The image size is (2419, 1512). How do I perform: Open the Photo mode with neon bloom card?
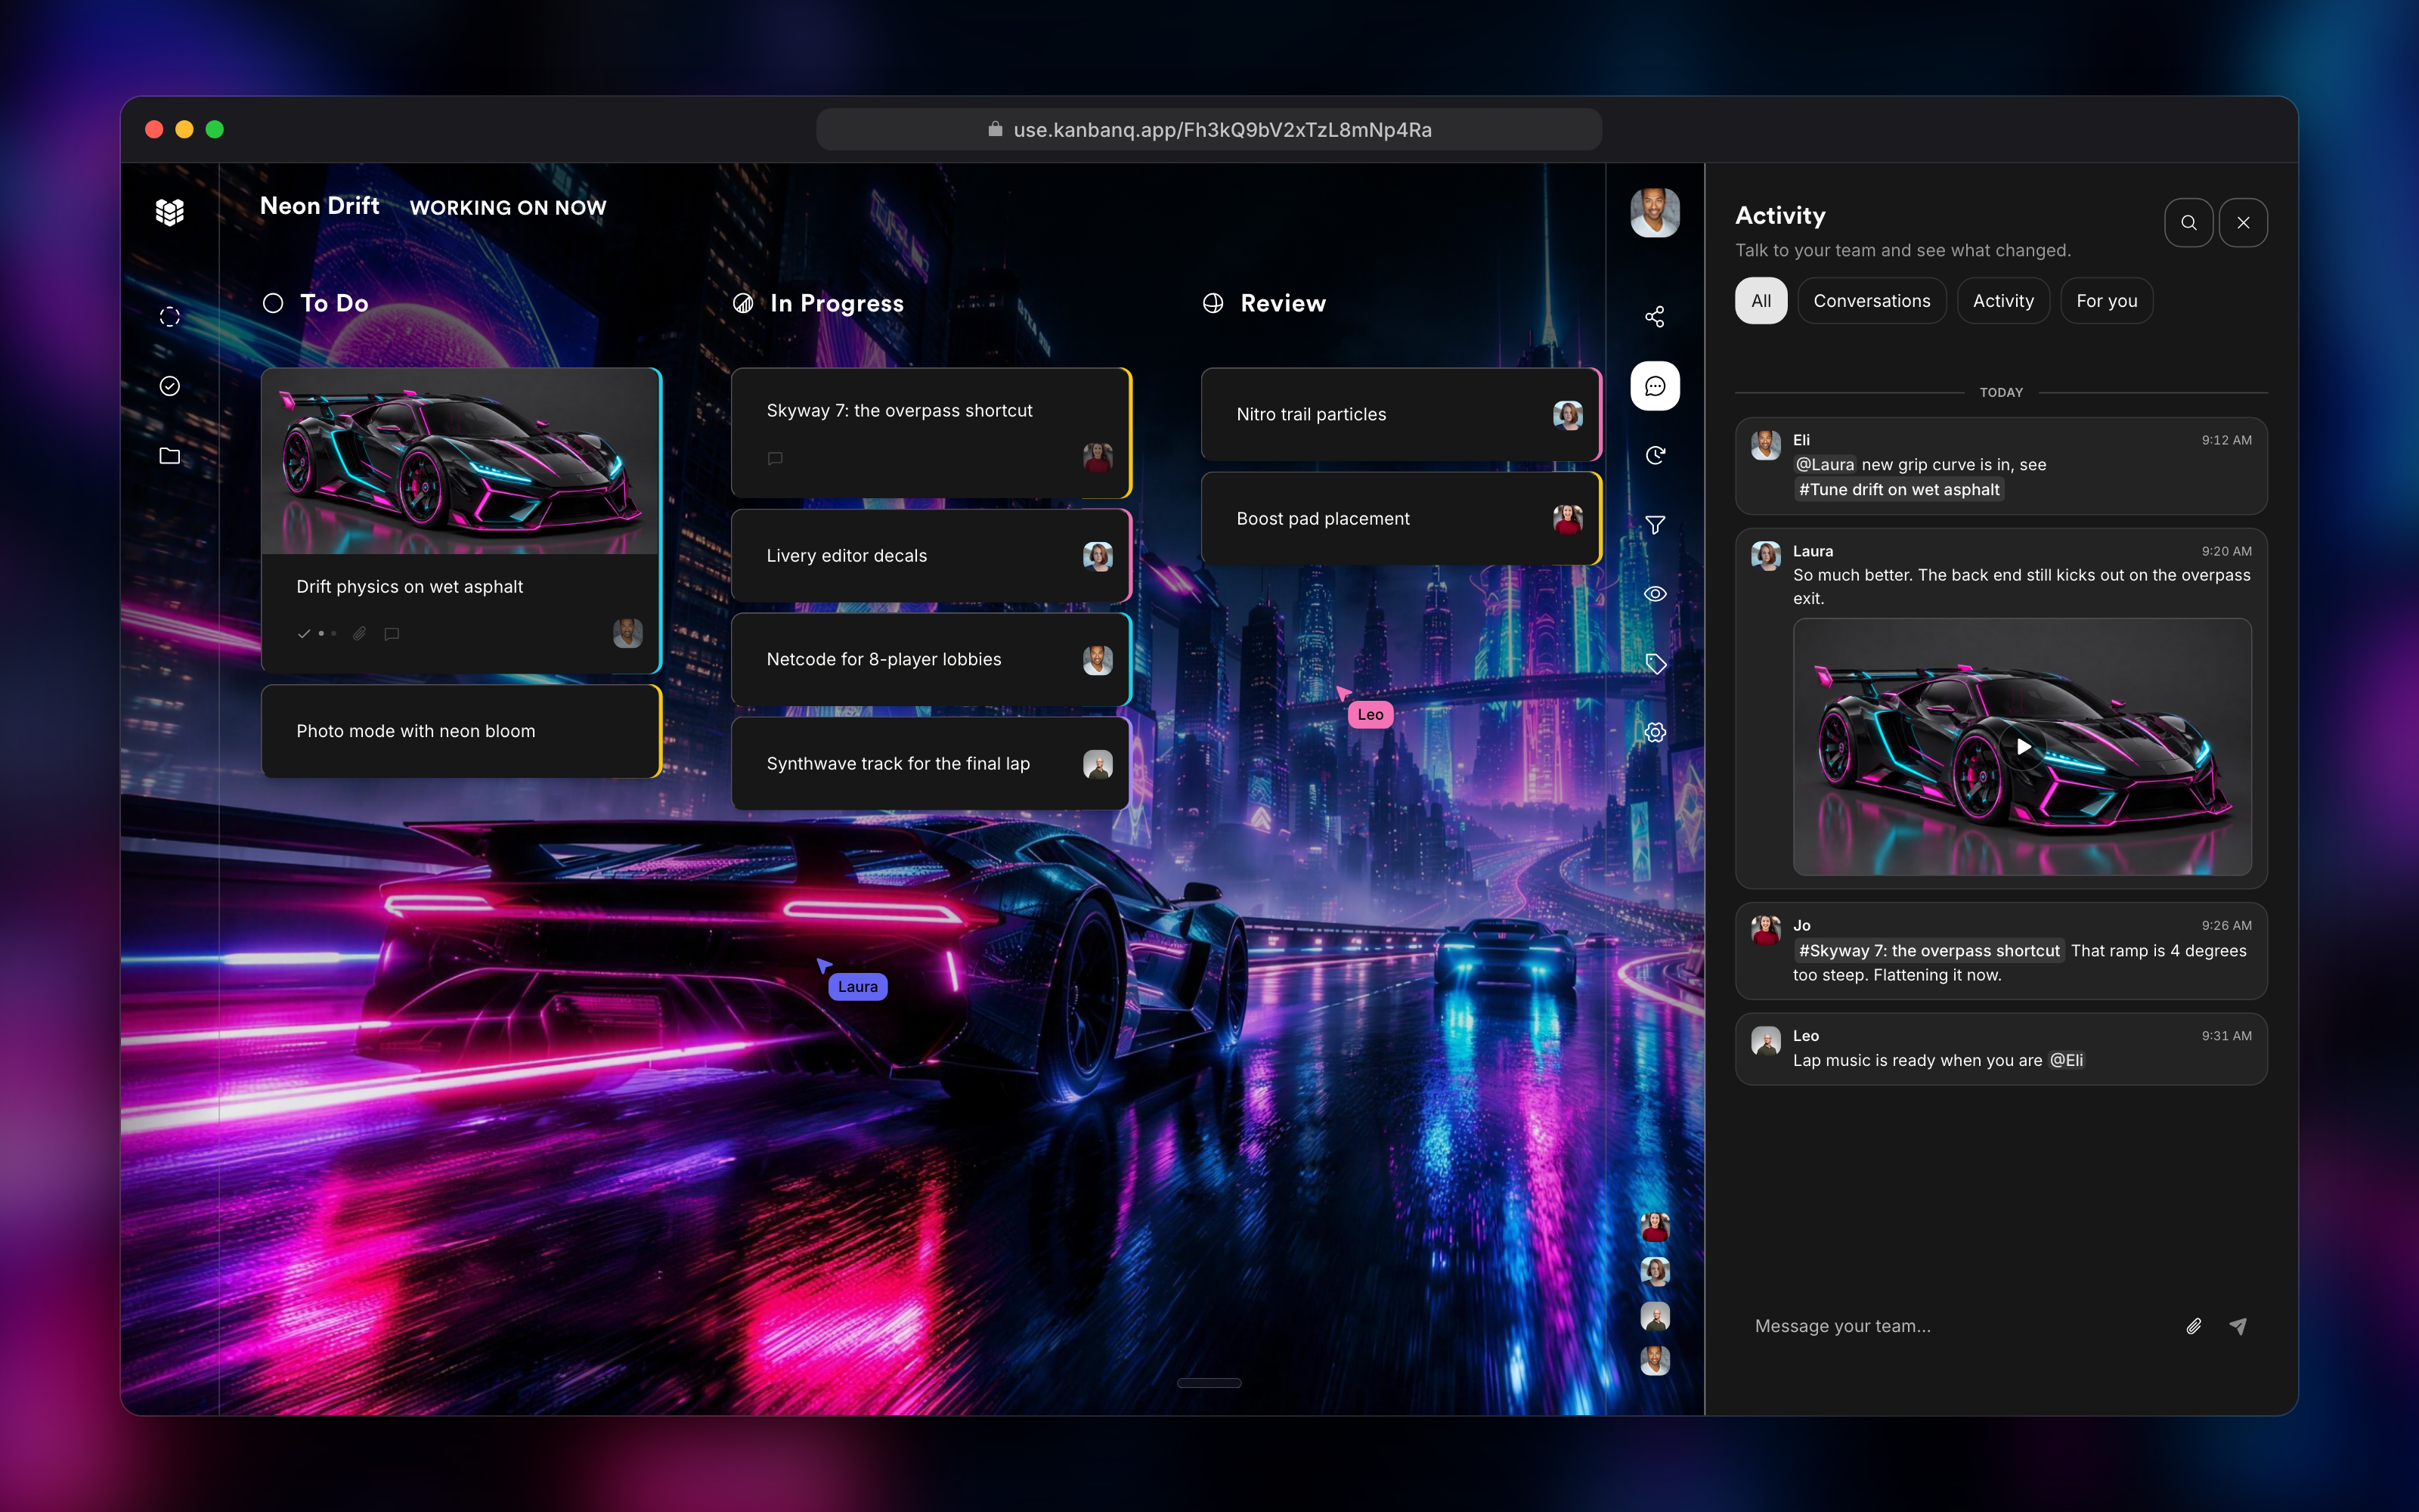click(461, 731)
